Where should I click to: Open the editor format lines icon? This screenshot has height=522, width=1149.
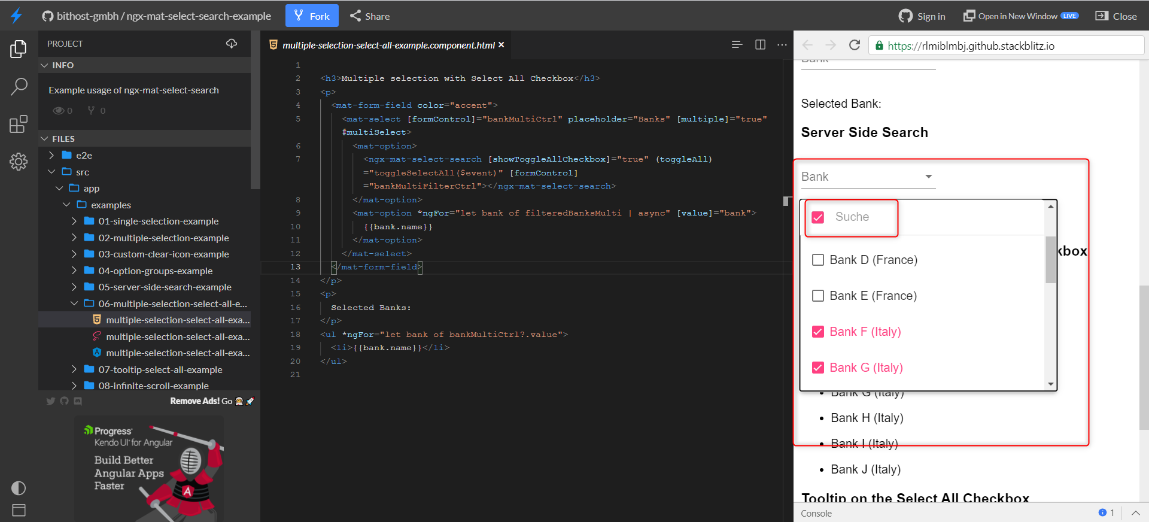coord(737,45)
